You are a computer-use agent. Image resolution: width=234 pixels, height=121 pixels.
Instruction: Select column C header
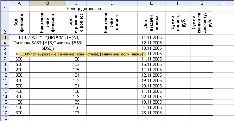(76, 3)
